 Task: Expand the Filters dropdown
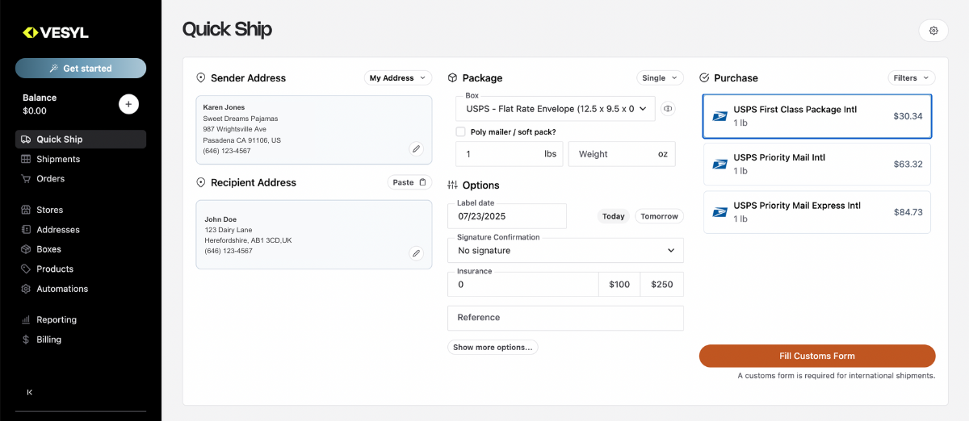coord(912,78)
